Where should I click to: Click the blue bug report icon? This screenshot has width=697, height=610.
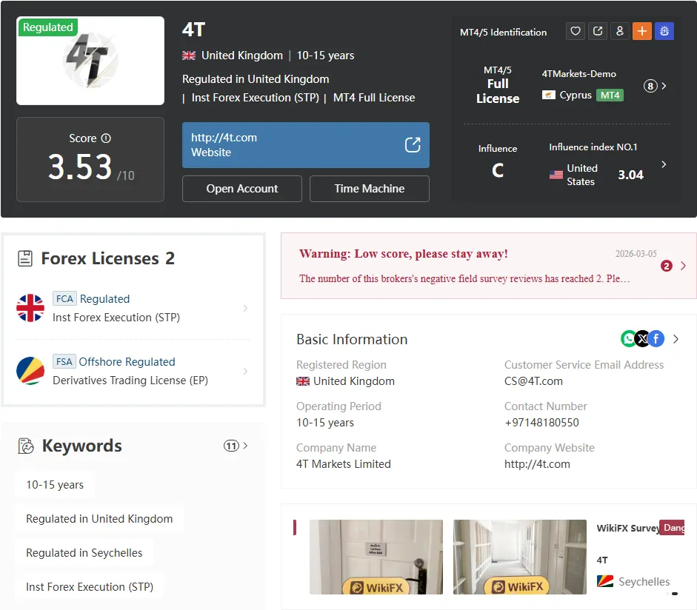click(x=664, y=31)
